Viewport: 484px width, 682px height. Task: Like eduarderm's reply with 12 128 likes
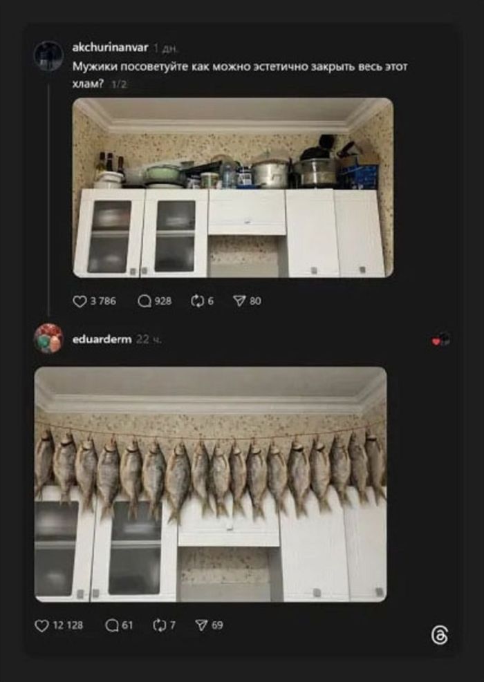click(x=41, y=626)
